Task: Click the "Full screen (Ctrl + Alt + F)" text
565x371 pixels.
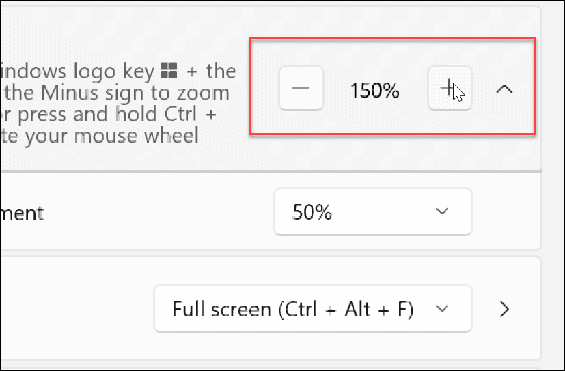Action: click(x=293, y=309)
